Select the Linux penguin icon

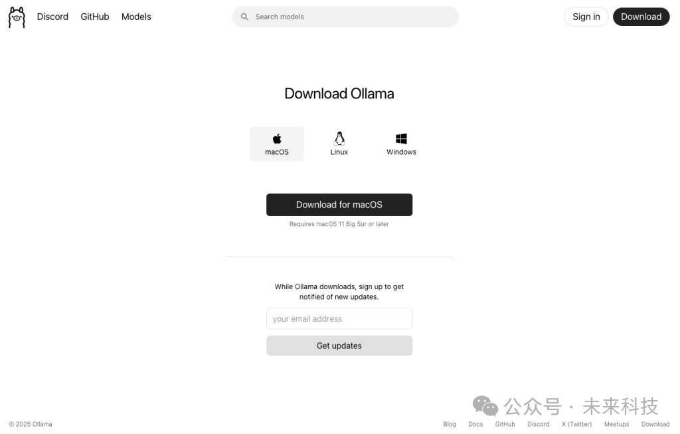339,138
